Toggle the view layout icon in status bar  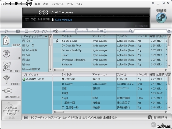click(x=26, y=117)
